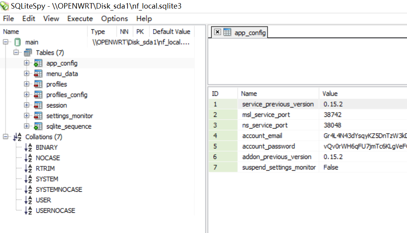Click the NOCASE collation icon
This screenshot has height=233, width=407.
[x=28, y=158]
